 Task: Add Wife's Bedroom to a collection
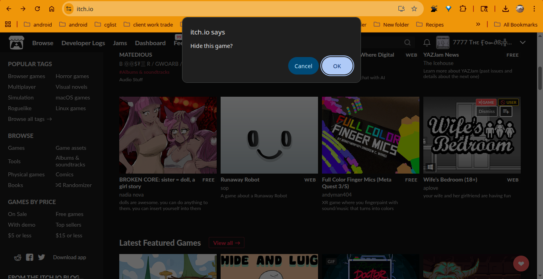click(x=506, y=111)
